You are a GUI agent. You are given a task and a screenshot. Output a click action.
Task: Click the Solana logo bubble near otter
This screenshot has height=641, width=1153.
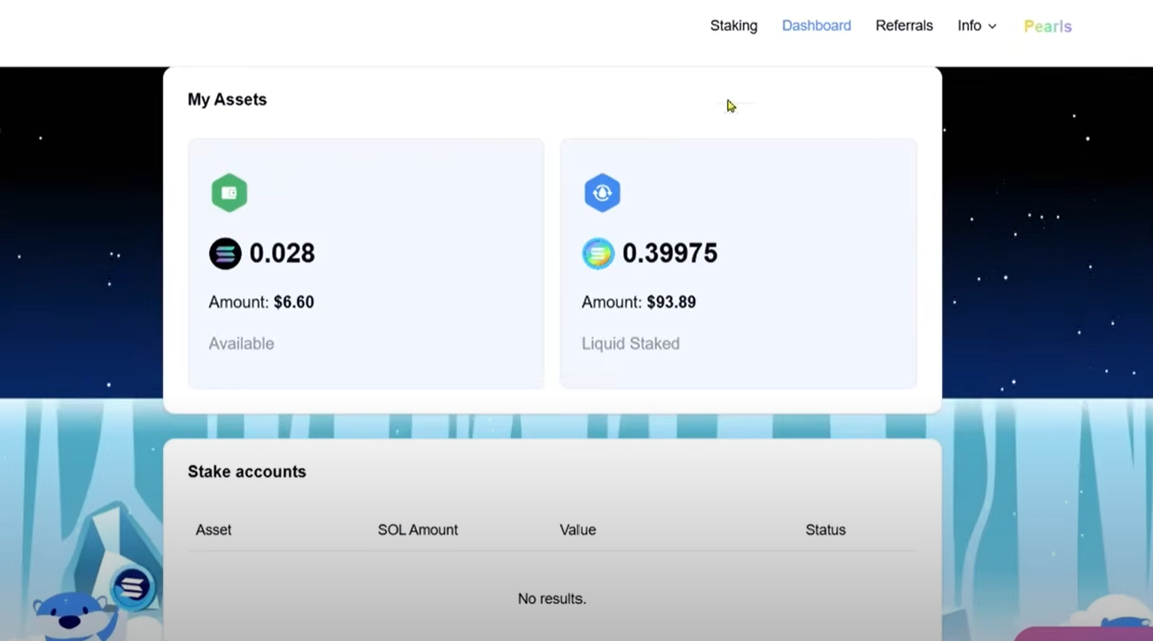point(133,587)
